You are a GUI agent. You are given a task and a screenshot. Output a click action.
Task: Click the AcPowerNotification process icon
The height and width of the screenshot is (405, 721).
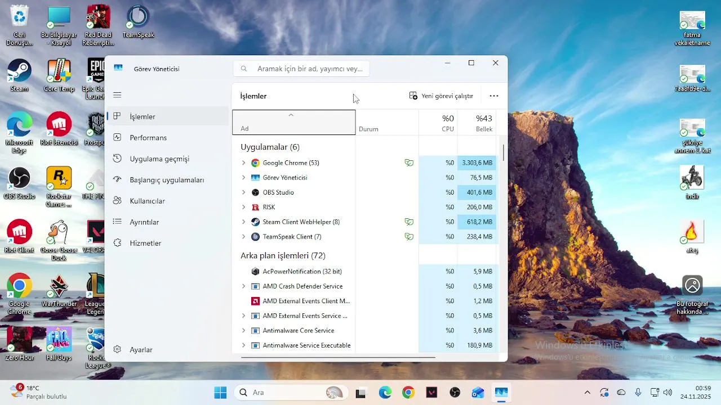tap(255, 272)
